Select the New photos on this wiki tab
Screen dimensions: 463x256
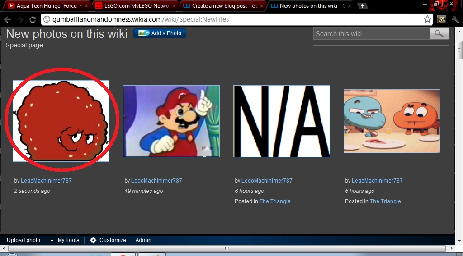click(310, 5)
